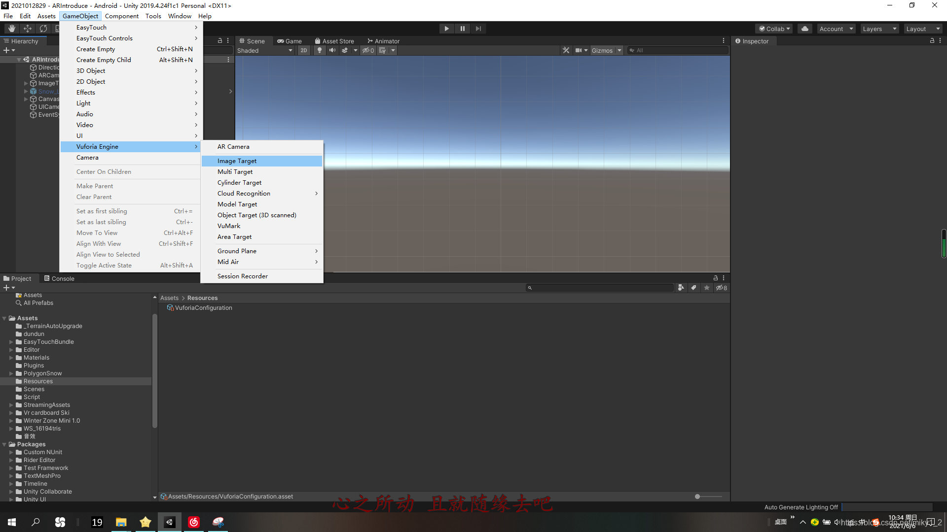The height and width of the screenshot is (532, 947).
Task: Open Layout dropdown
Action: [x=923, y=29]
